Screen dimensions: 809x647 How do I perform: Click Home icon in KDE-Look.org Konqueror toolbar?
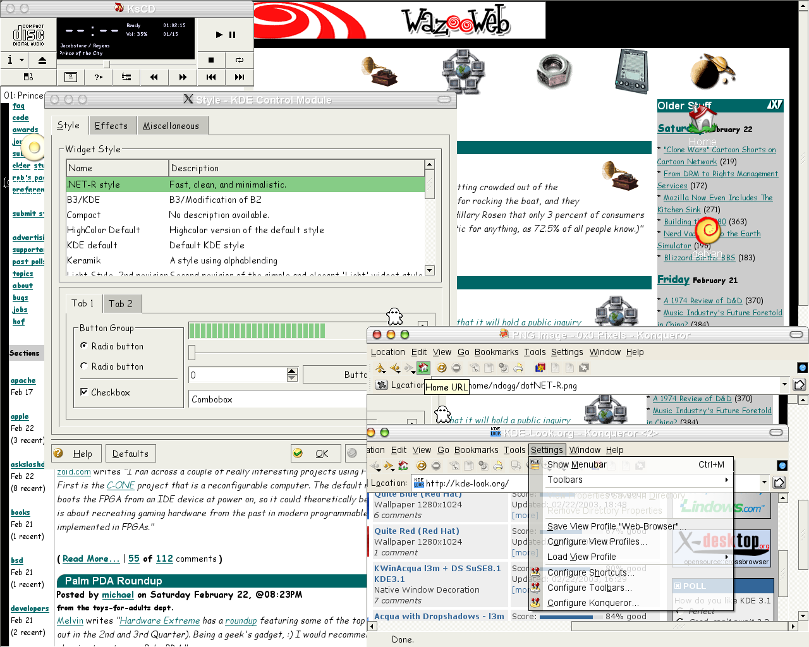[x=403, y=466]
